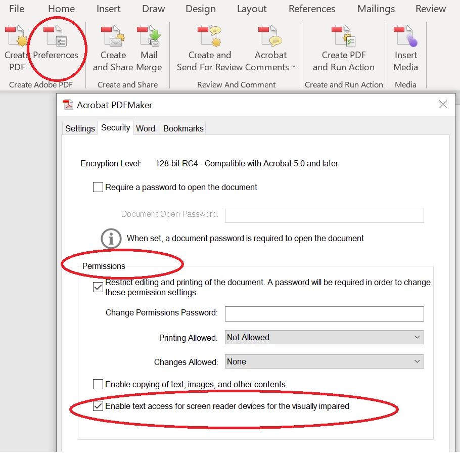Viewport: 460px width, 458px height.
Task: Click the "When set, a document password" note
Action: coord(245,238)
